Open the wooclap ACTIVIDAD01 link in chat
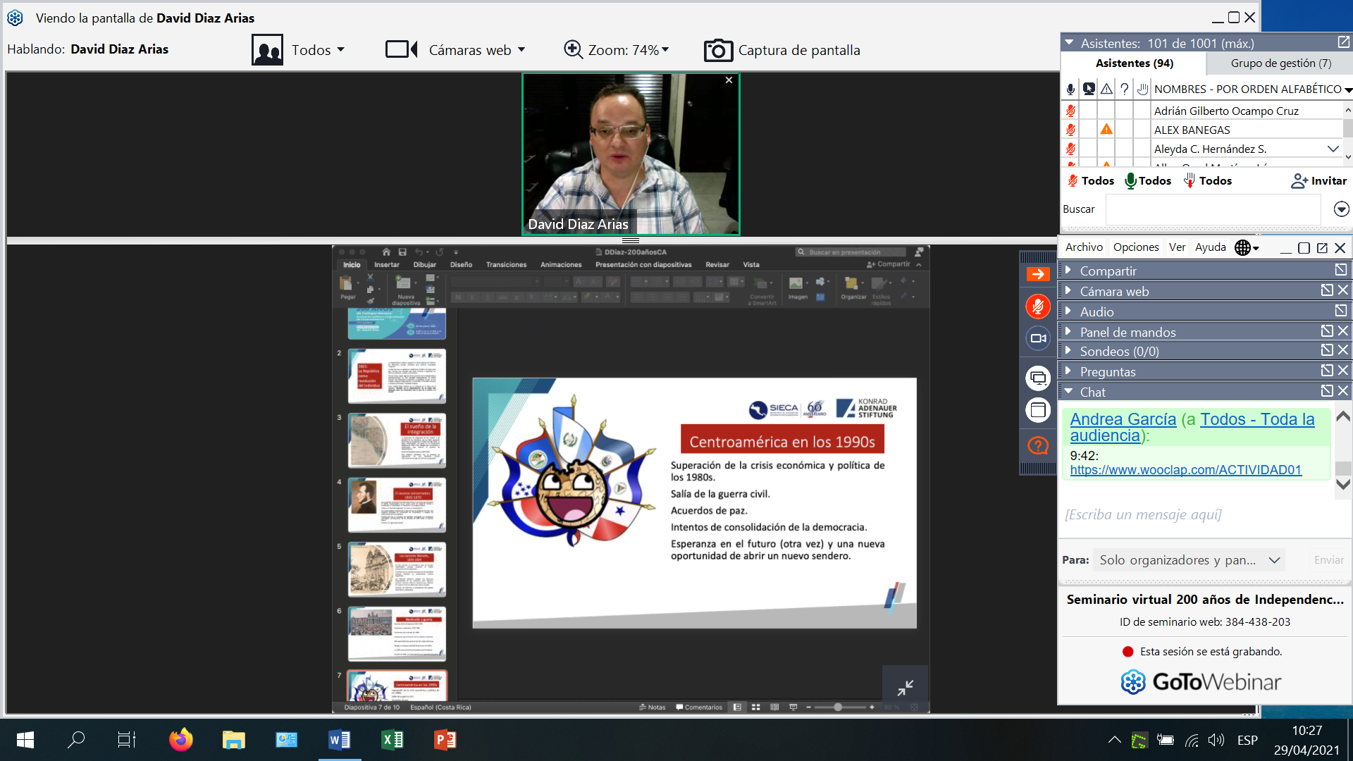The width and height of the screenshot is (1353, 761). [x=1185, y=470]
